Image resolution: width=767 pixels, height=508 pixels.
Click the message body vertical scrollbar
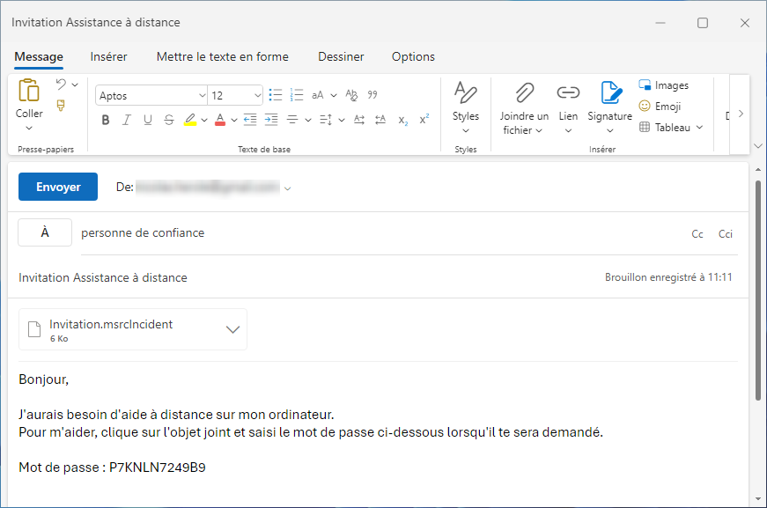pos(757,291)
